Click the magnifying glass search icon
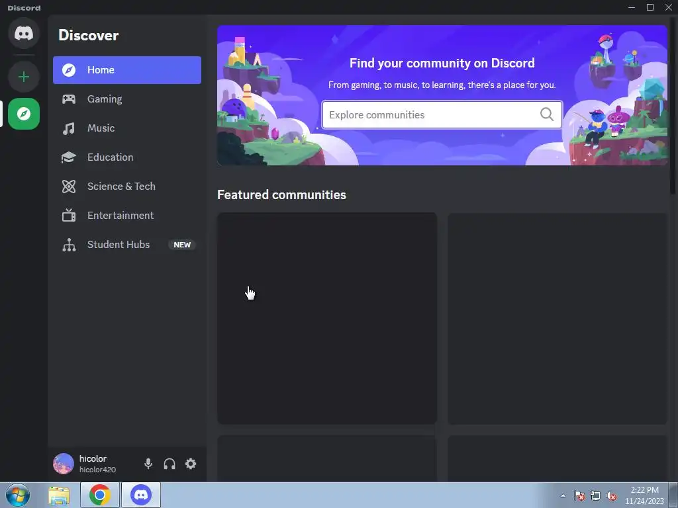This screenshot has height=508, width=678. point(547,114)
